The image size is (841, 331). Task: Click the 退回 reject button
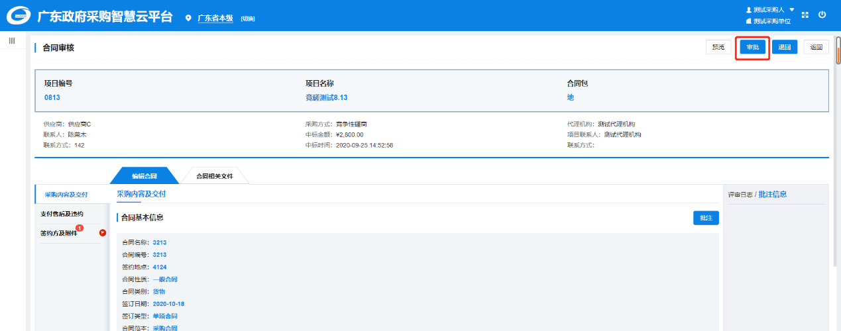[785, 47]
